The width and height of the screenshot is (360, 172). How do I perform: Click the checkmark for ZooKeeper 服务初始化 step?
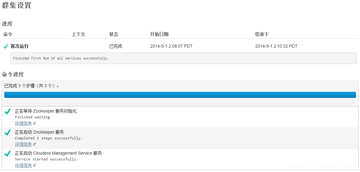pyautogui.click(x=8, y=112)
